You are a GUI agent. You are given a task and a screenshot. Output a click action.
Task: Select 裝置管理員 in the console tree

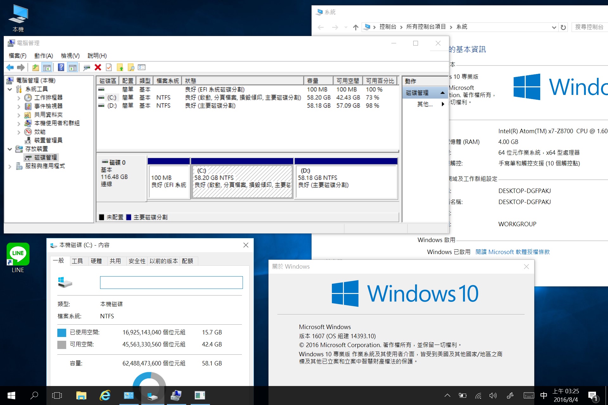pos(48,140)
